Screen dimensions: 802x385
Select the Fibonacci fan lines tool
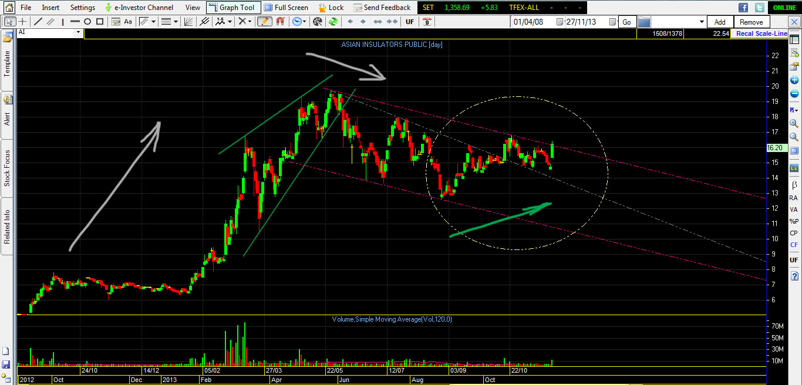coord(188,21)
